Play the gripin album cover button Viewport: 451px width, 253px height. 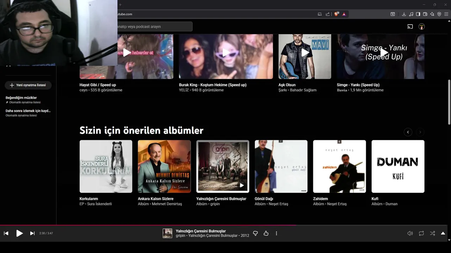(x=242, y=185)
